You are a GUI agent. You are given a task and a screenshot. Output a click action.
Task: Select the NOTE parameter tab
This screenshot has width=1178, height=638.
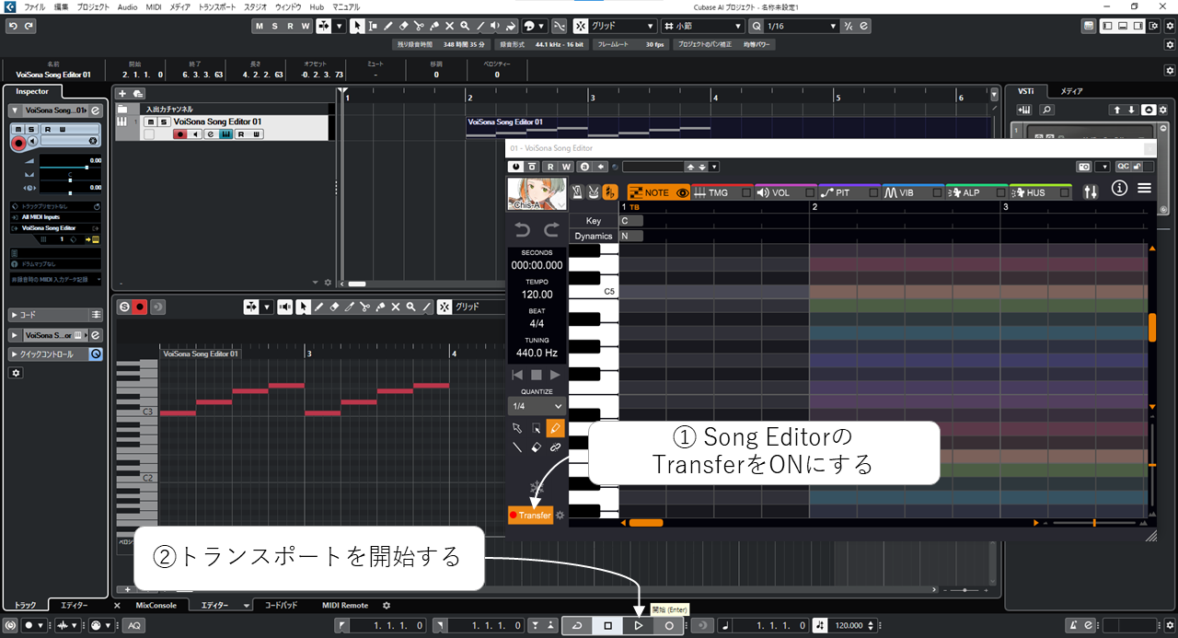coord(657,193)
